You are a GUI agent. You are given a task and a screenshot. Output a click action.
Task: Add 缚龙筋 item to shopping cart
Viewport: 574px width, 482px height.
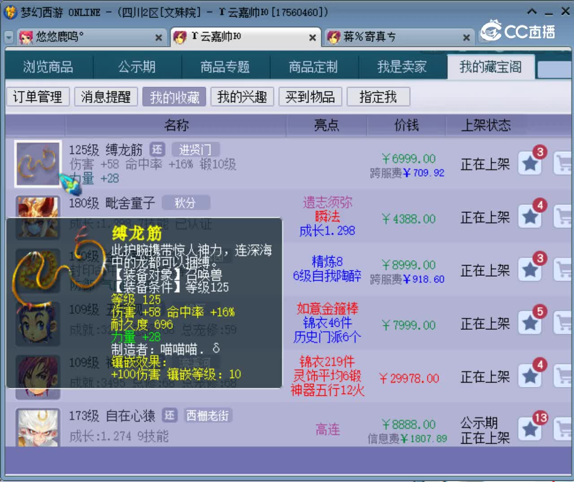564,163
